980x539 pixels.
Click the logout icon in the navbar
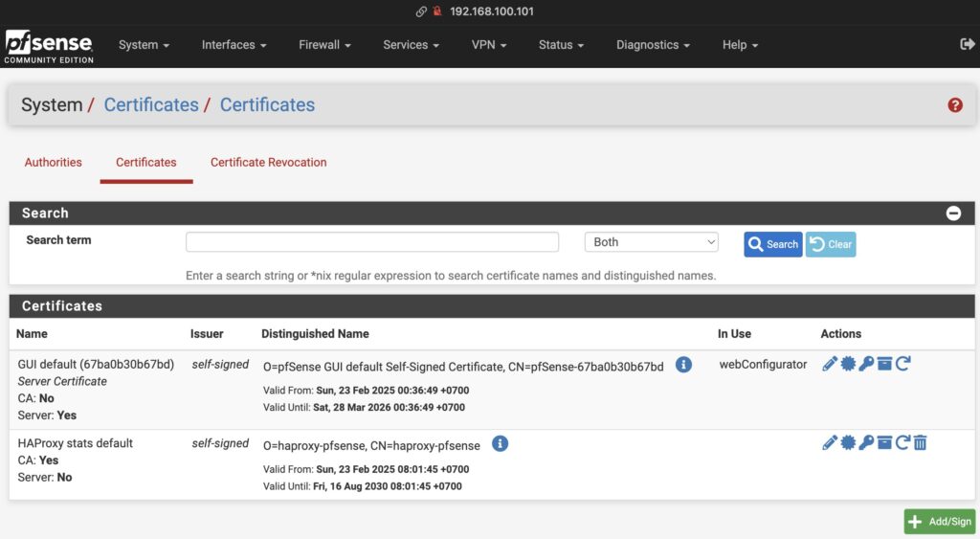pyautogui.click(x=967, y=44)
